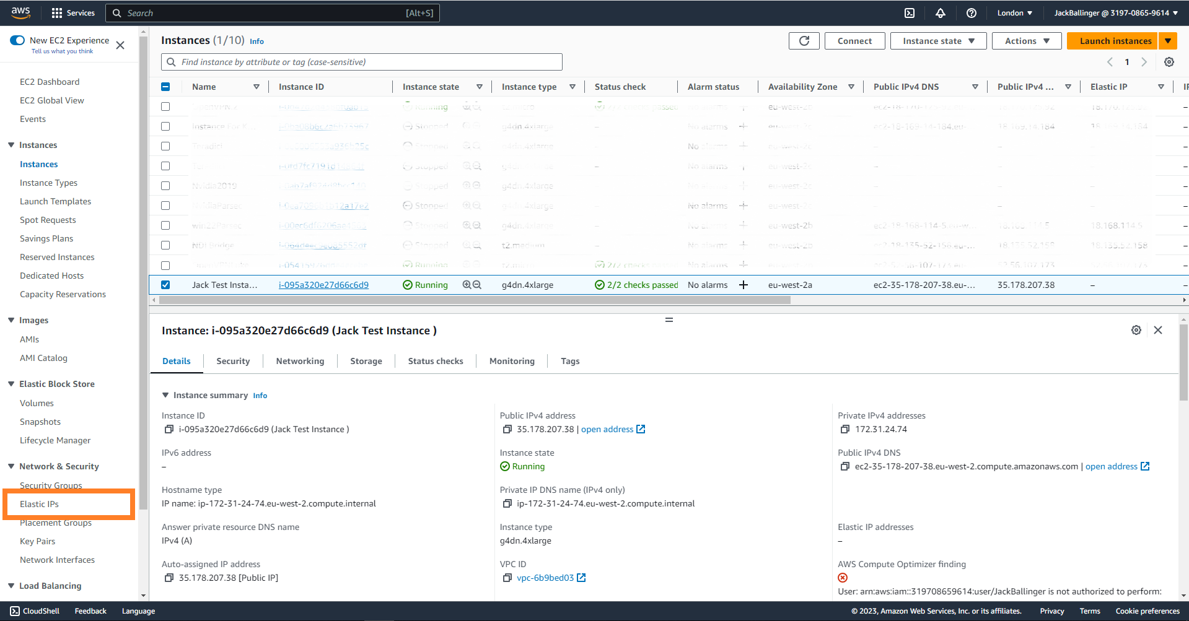The width and height of the screenshot is (1189, 621).
Task: Click the instance table horizontal scrollbar
Action: point(474,300)
